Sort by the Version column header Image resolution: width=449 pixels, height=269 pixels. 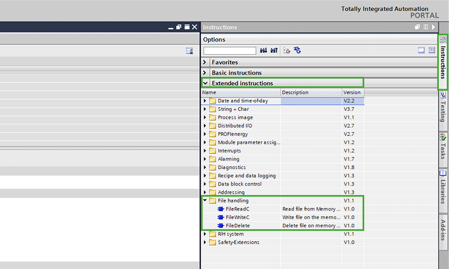(353, 92)
